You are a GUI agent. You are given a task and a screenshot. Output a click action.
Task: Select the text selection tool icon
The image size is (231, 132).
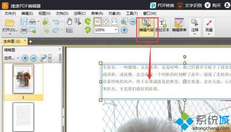[x=77, y=22]
